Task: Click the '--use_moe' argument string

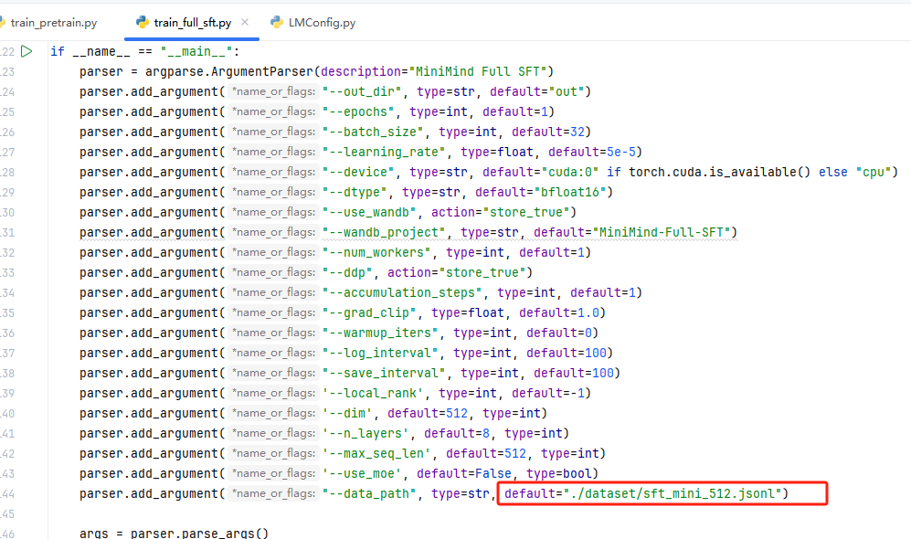Action: 365,473
